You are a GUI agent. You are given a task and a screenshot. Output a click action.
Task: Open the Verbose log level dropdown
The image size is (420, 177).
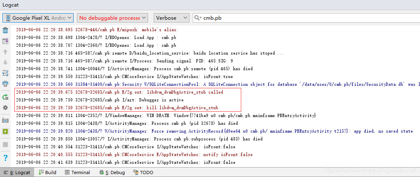click(x=171, y=18)
